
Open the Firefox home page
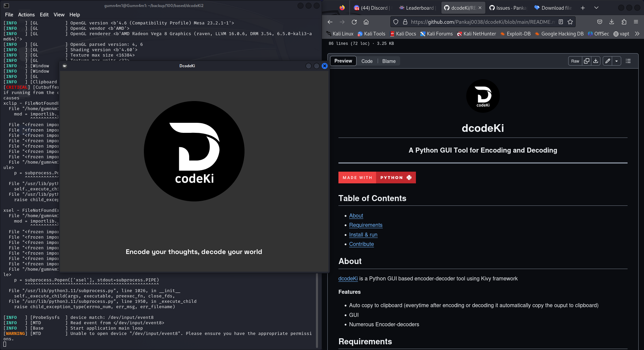pos(366,22)
